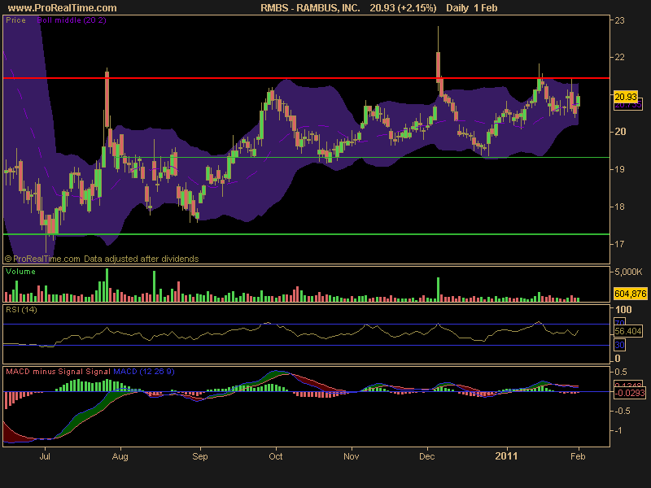651x488 pixels.
Task: Select the Daily timeframe label in header
Action: point(457,8)
